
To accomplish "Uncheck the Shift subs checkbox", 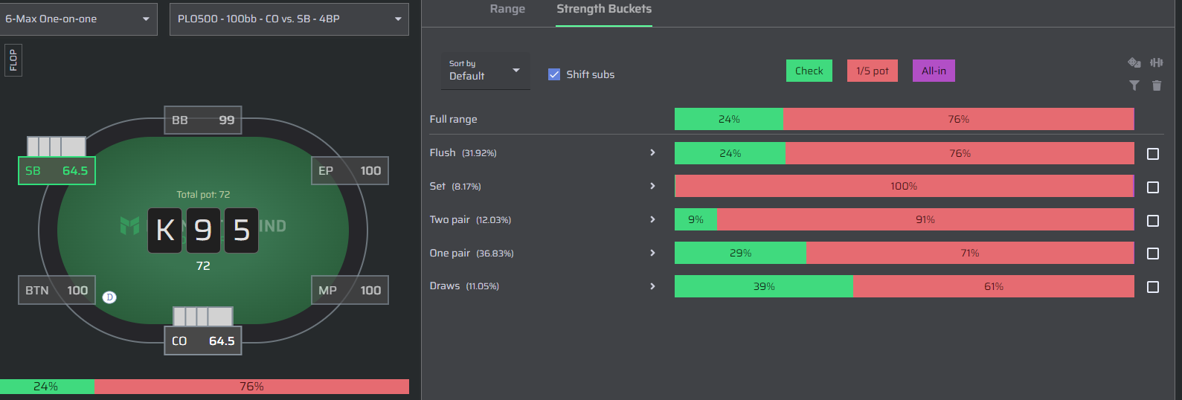I will 554,74.
